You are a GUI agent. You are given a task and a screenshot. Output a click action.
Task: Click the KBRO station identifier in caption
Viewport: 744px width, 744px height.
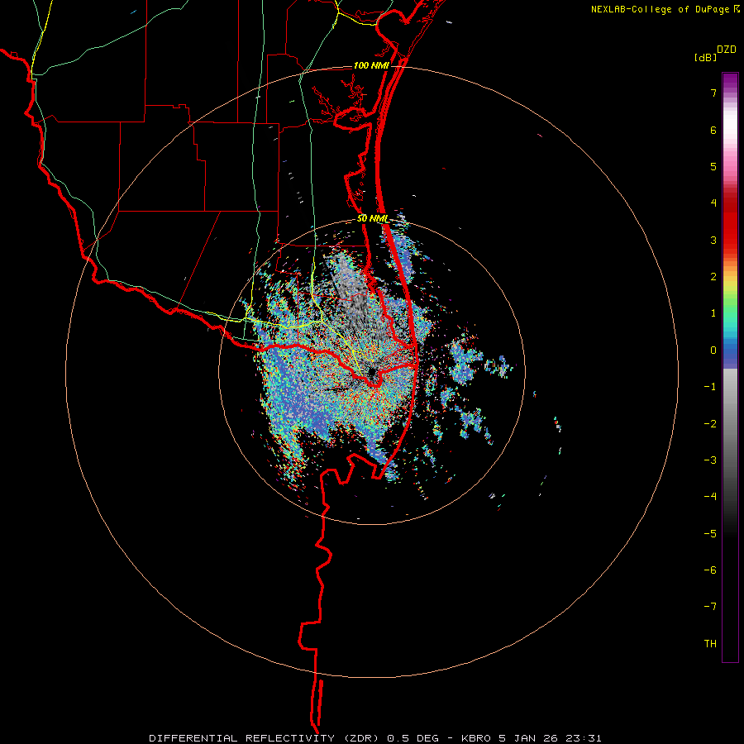[478, 738]
